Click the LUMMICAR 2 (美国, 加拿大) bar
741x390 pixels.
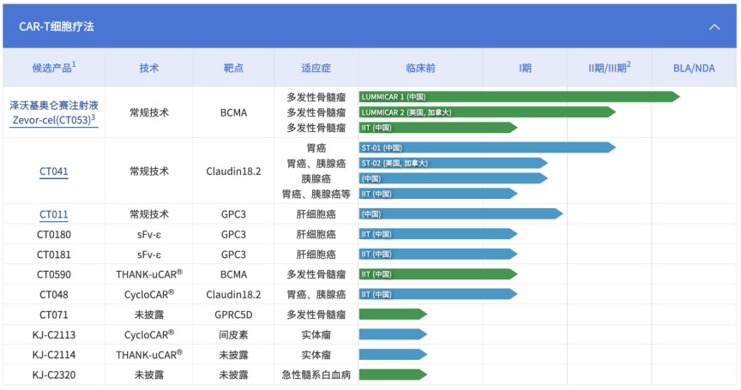[x=485, y=112]
